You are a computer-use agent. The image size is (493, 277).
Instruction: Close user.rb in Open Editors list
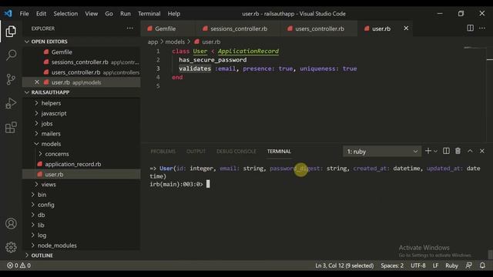[x=37, y=82]
